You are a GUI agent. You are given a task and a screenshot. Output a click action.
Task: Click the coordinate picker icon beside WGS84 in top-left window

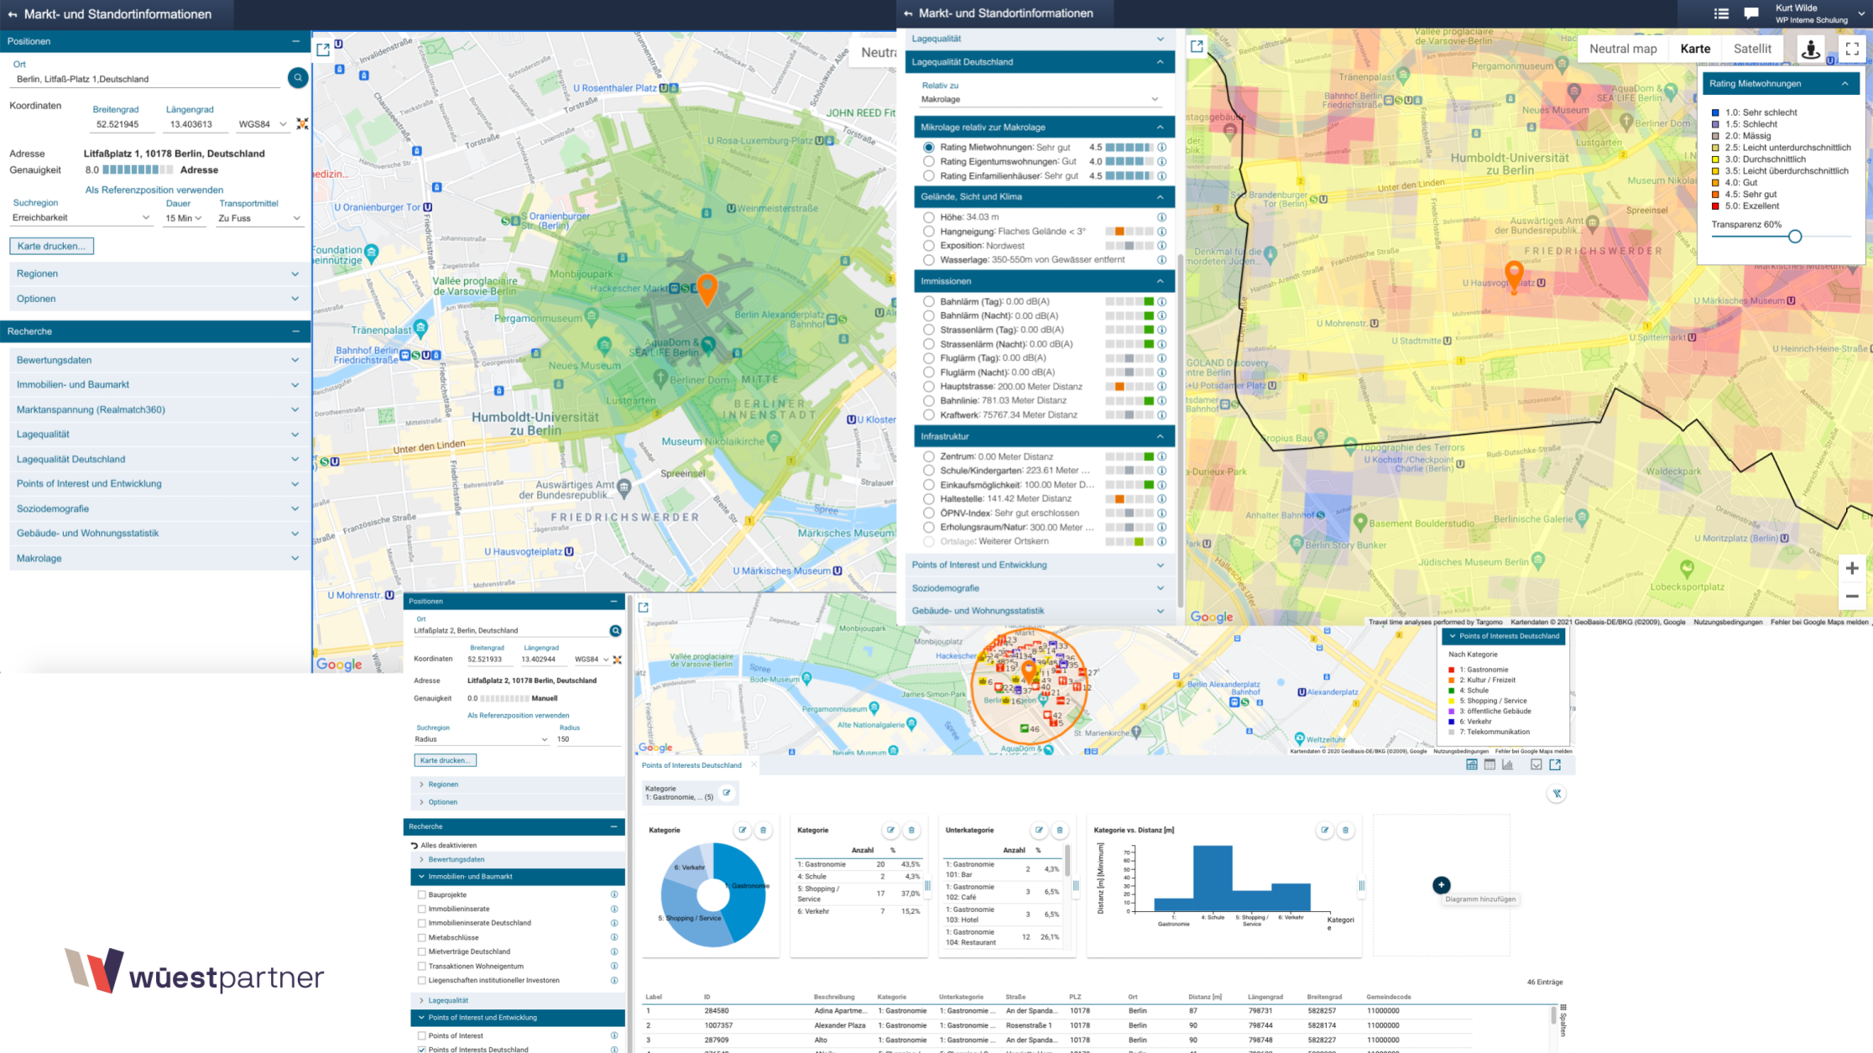[302, 123]
